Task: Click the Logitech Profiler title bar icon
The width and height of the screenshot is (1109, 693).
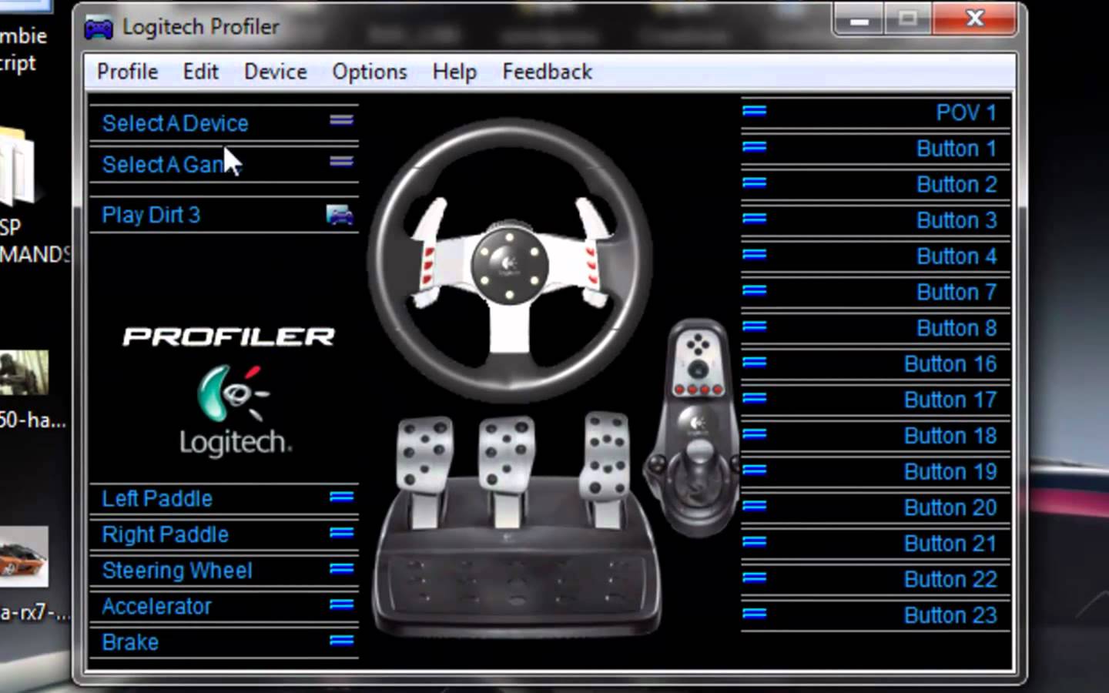Action: [x=99, y=28]
